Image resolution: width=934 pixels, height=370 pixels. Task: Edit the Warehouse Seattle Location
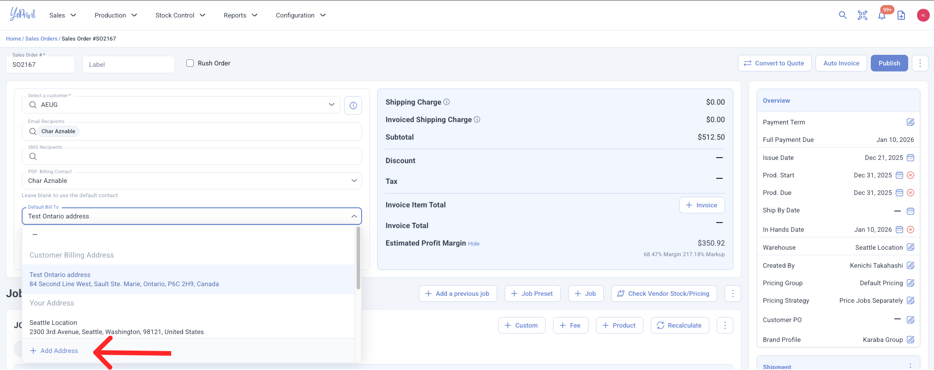[910, 247]
